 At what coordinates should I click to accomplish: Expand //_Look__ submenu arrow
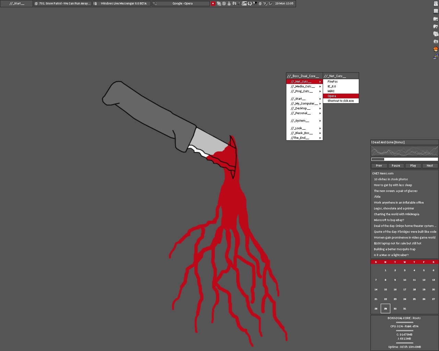pyautogui.click(x=320, y=128)
